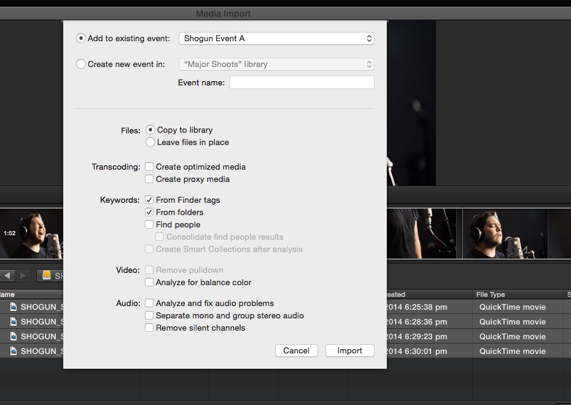
Task: Tick Analyze and fix audio problems
Action: click(x=149, y=303)
